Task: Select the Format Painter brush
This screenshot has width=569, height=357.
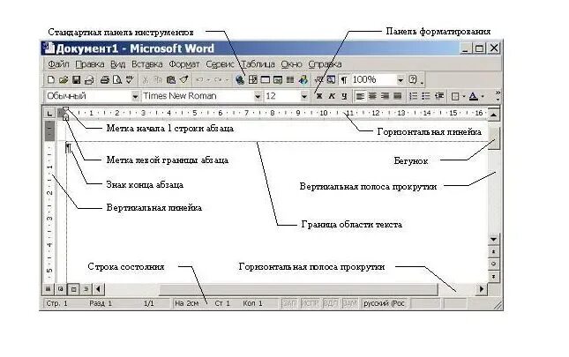Action: (x=184, y=79)
